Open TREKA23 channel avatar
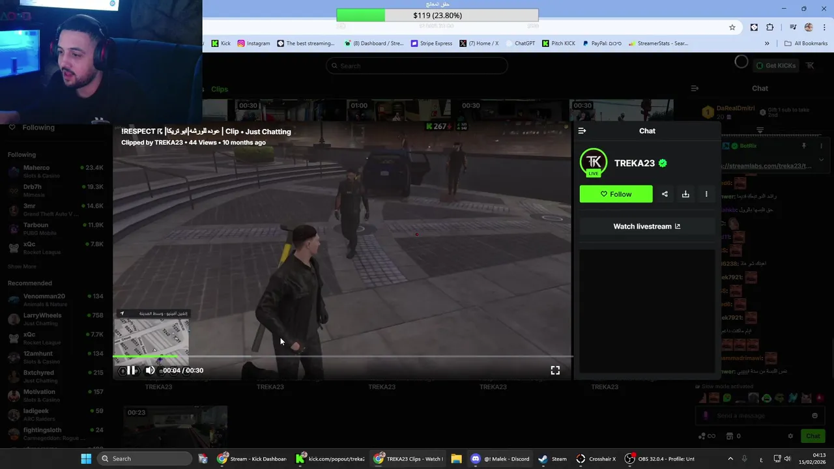The width and height of the screenshot is (834, 469). point(593,163)
